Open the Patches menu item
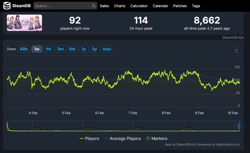 click(x=180, y=6)
